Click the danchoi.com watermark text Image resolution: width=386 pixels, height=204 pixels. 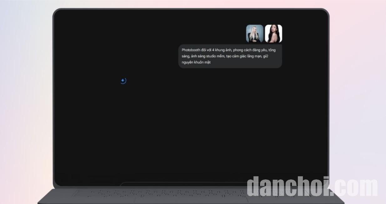[x=312, y=187]
